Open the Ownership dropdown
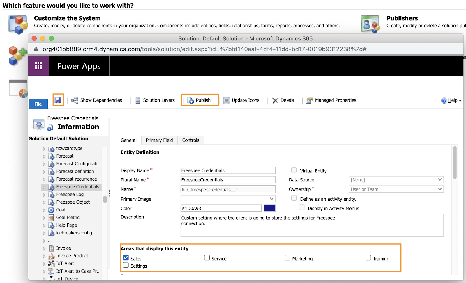This screenshot has height=283, width=466. 396,189
